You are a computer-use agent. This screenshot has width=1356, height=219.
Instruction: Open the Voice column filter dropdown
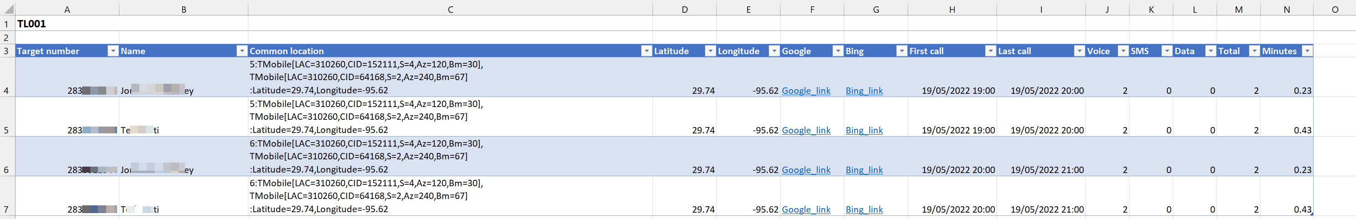coord(1123,51)
